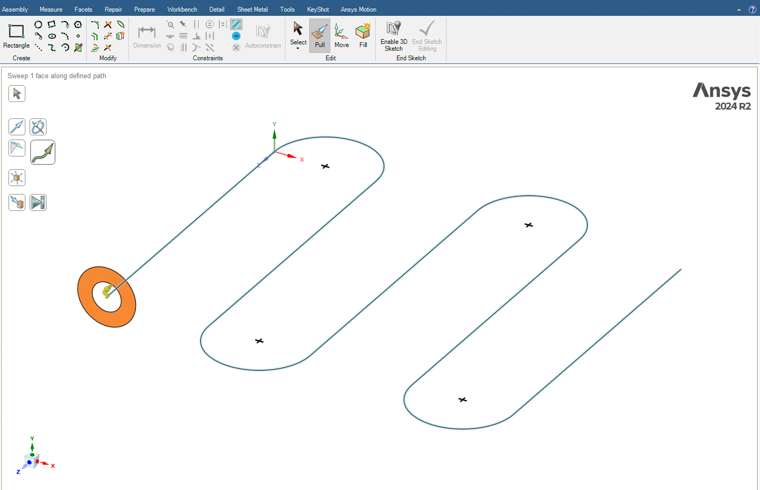
Task: Enable 3D Sketch mode
Action: [394, 35]
